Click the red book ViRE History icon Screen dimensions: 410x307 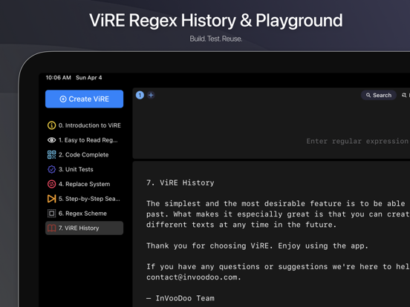coord(51,228)
